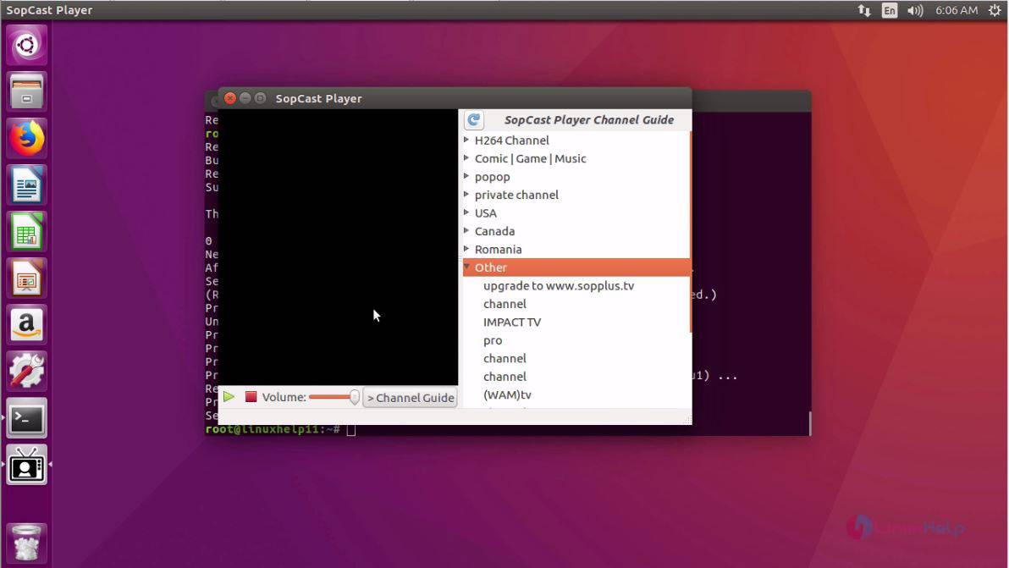
Task: Launch Firefox web browser from the launcher
Action: [26, 138]
